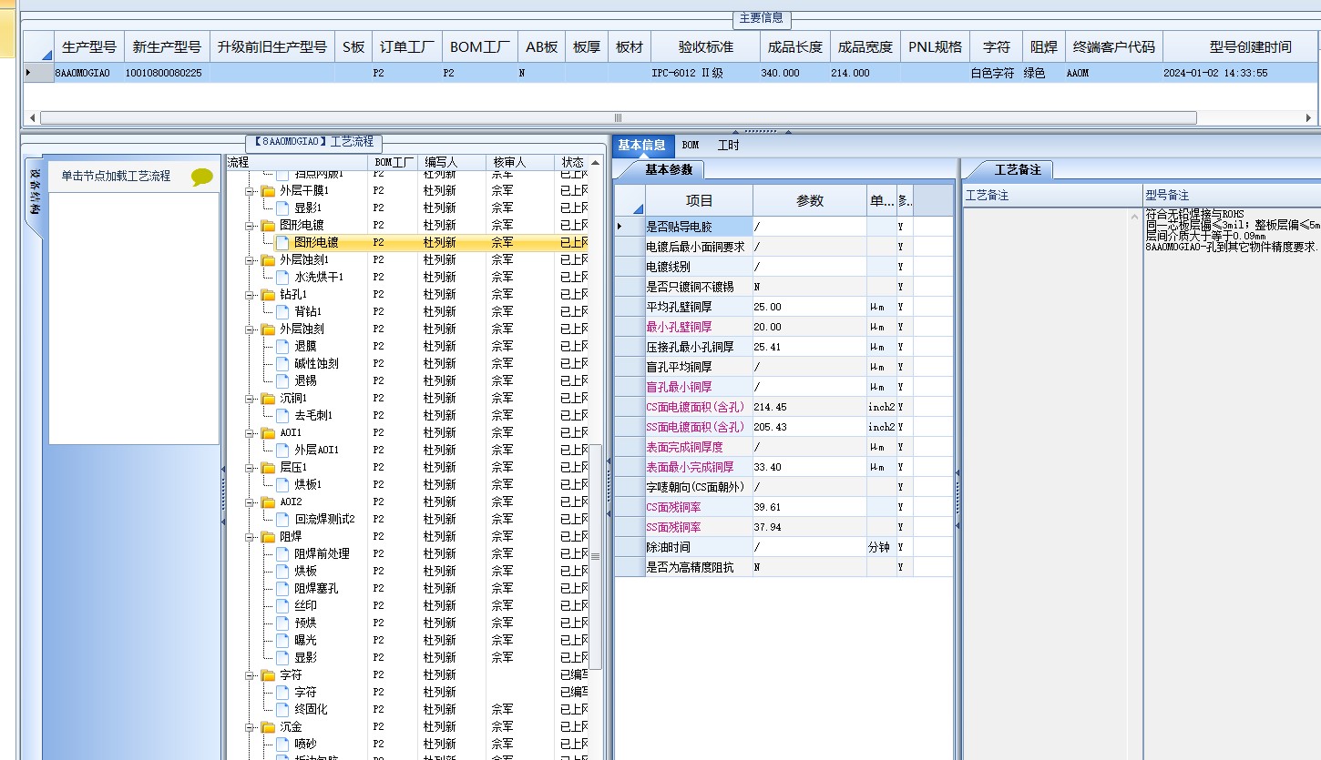Click the tree vertical scrollbar up arrow
Image resolution: width=1321 pixels, height=760 pixels.
tap(596, 162)
